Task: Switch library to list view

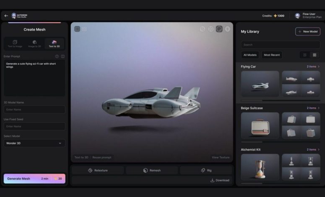Action: click(305, 55)
